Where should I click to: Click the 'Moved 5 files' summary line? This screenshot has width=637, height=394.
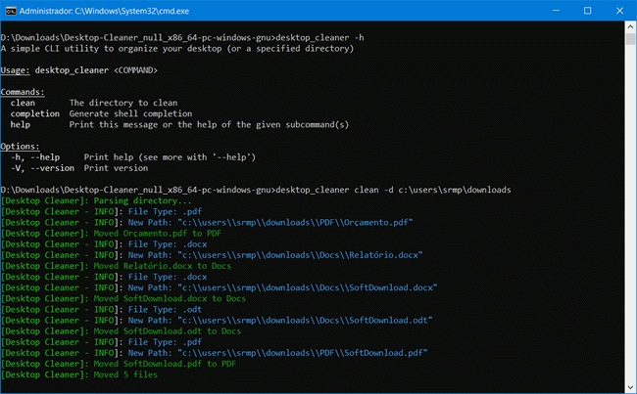point(79,375)
